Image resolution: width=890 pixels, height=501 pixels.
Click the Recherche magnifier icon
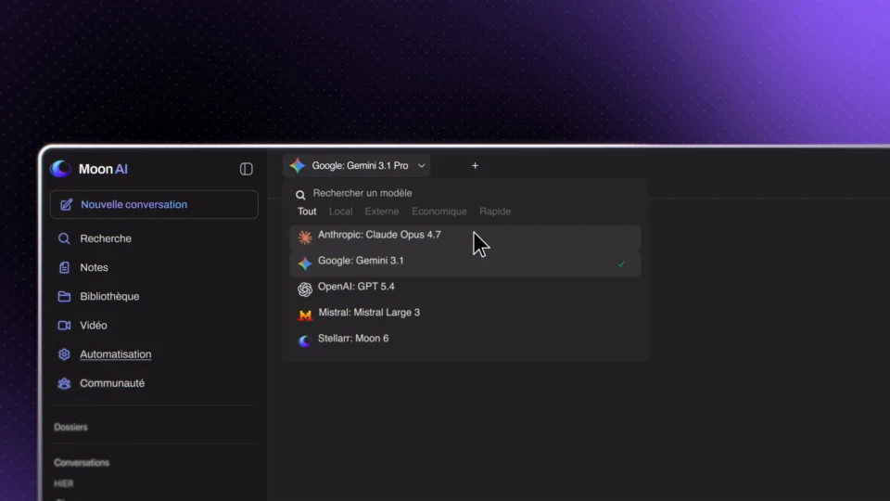(64, 238)
